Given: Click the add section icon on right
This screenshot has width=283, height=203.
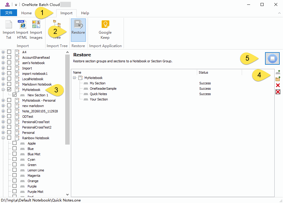Looking at the screenshot, I should 278,72.
